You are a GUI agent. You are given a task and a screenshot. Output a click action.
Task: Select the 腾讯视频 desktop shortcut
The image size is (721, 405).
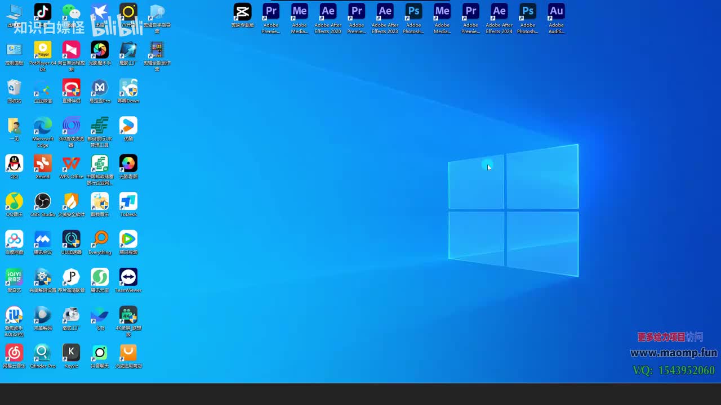128,239
